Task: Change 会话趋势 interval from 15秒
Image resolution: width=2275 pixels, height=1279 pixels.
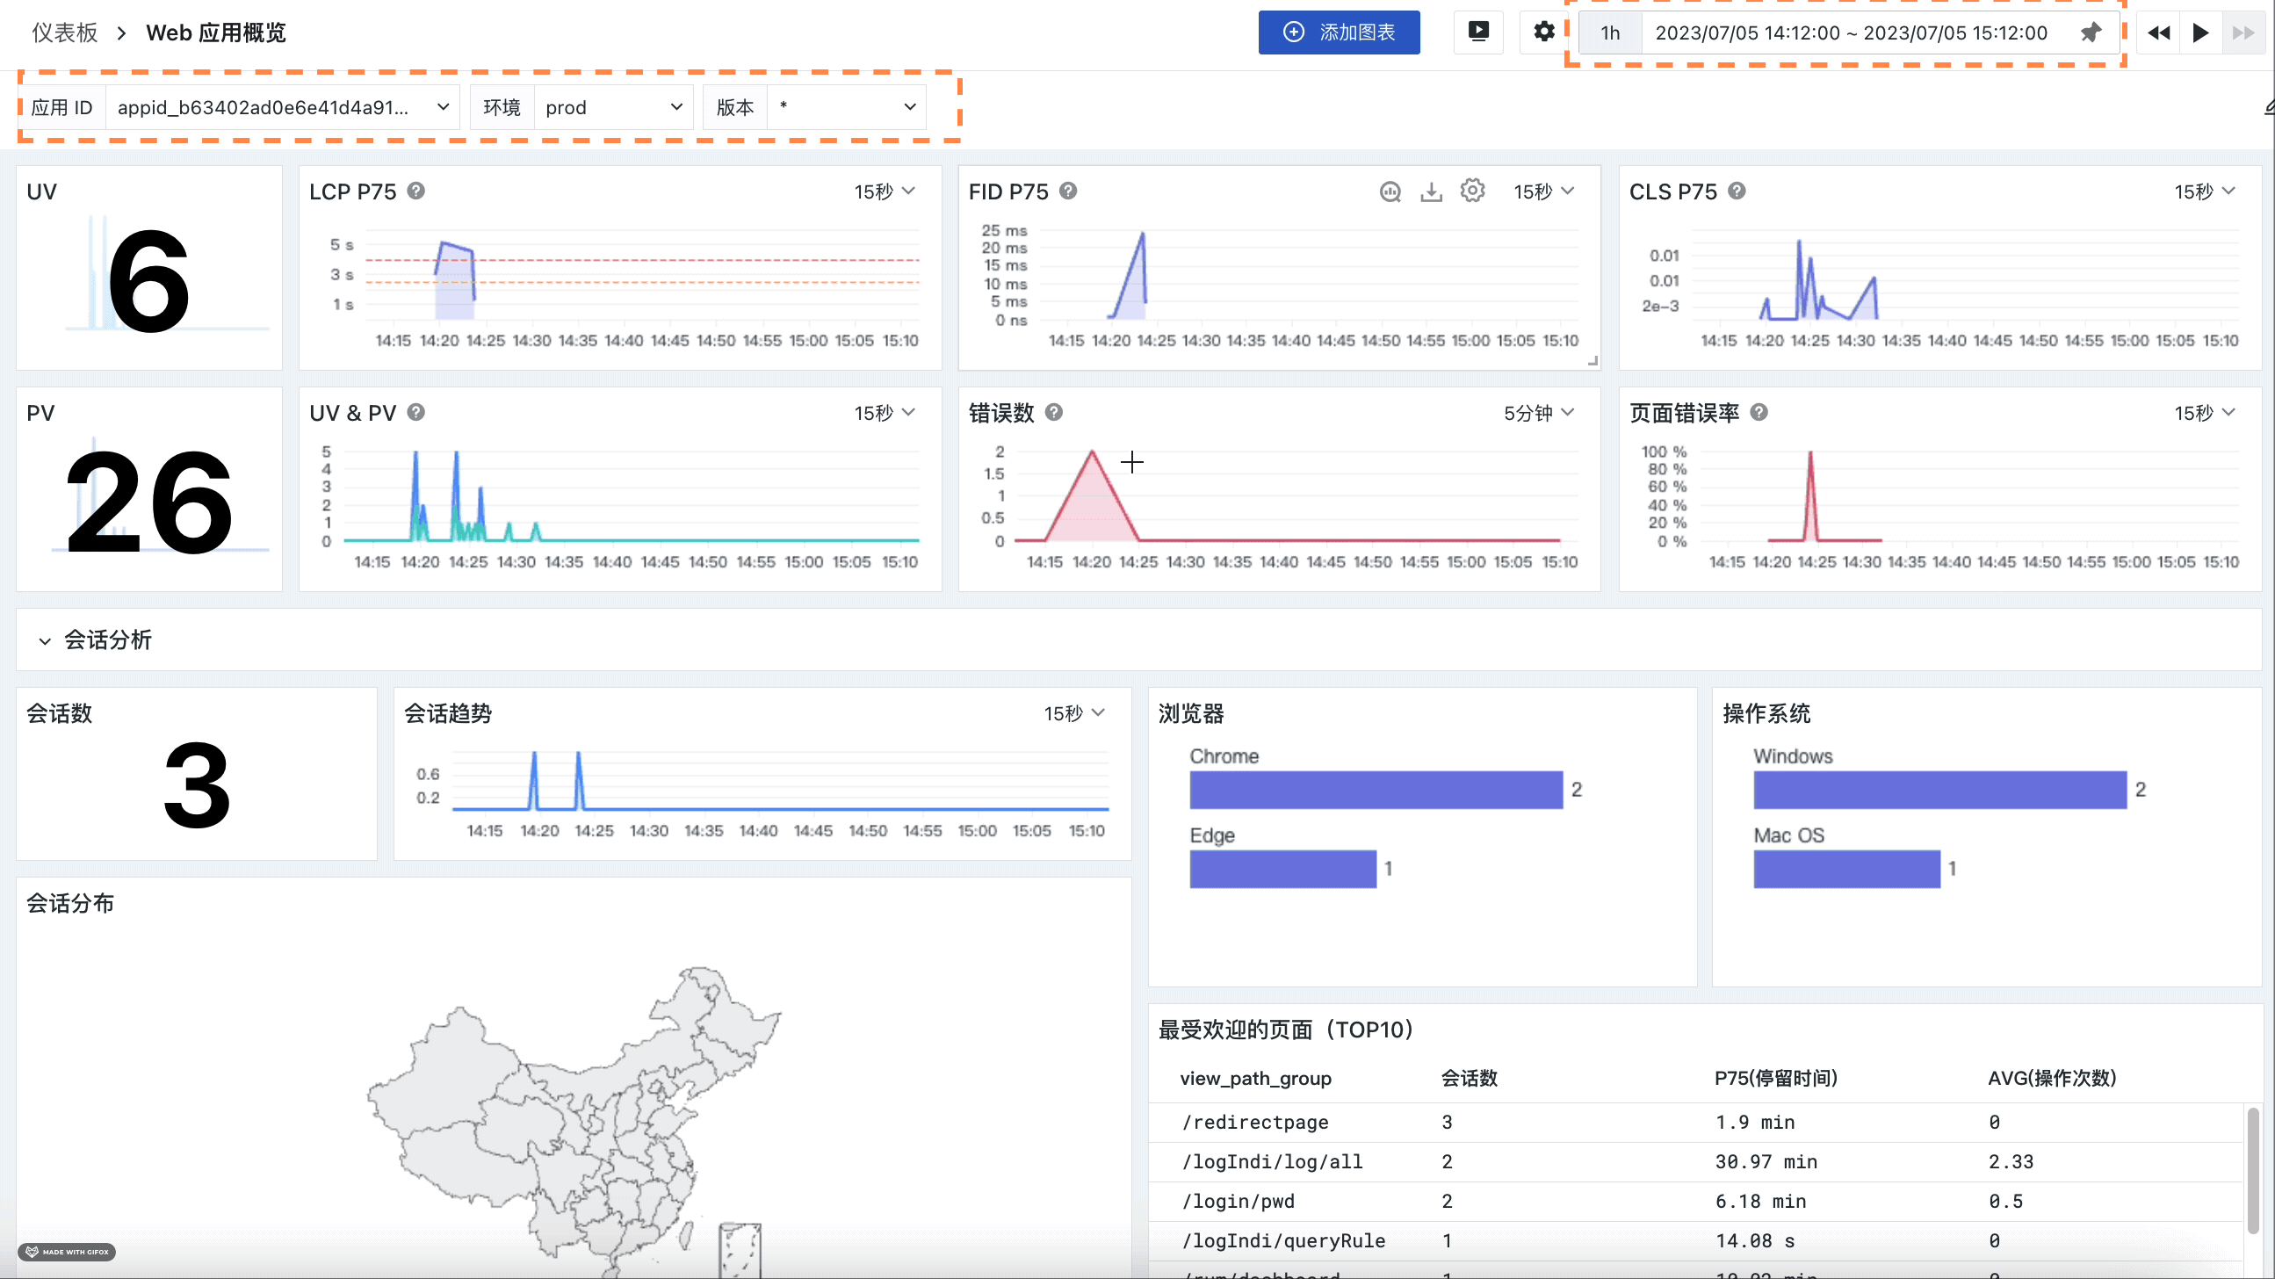Action: 1075,712
